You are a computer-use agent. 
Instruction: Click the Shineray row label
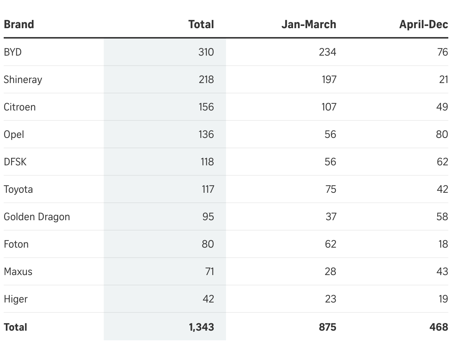coord(23,79)
